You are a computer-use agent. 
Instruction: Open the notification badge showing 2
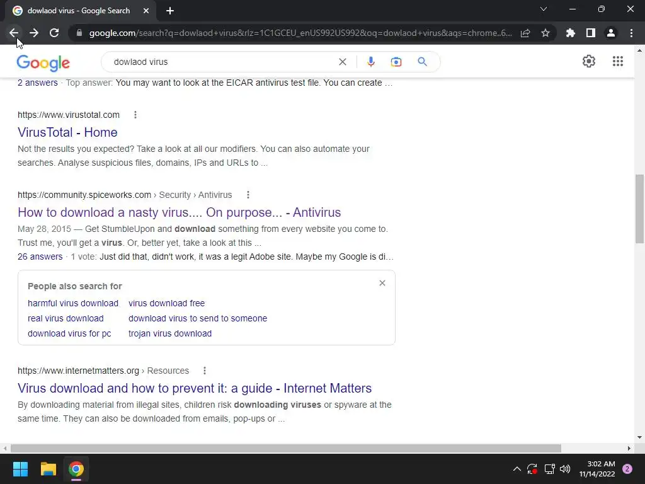tap(627, 469)
